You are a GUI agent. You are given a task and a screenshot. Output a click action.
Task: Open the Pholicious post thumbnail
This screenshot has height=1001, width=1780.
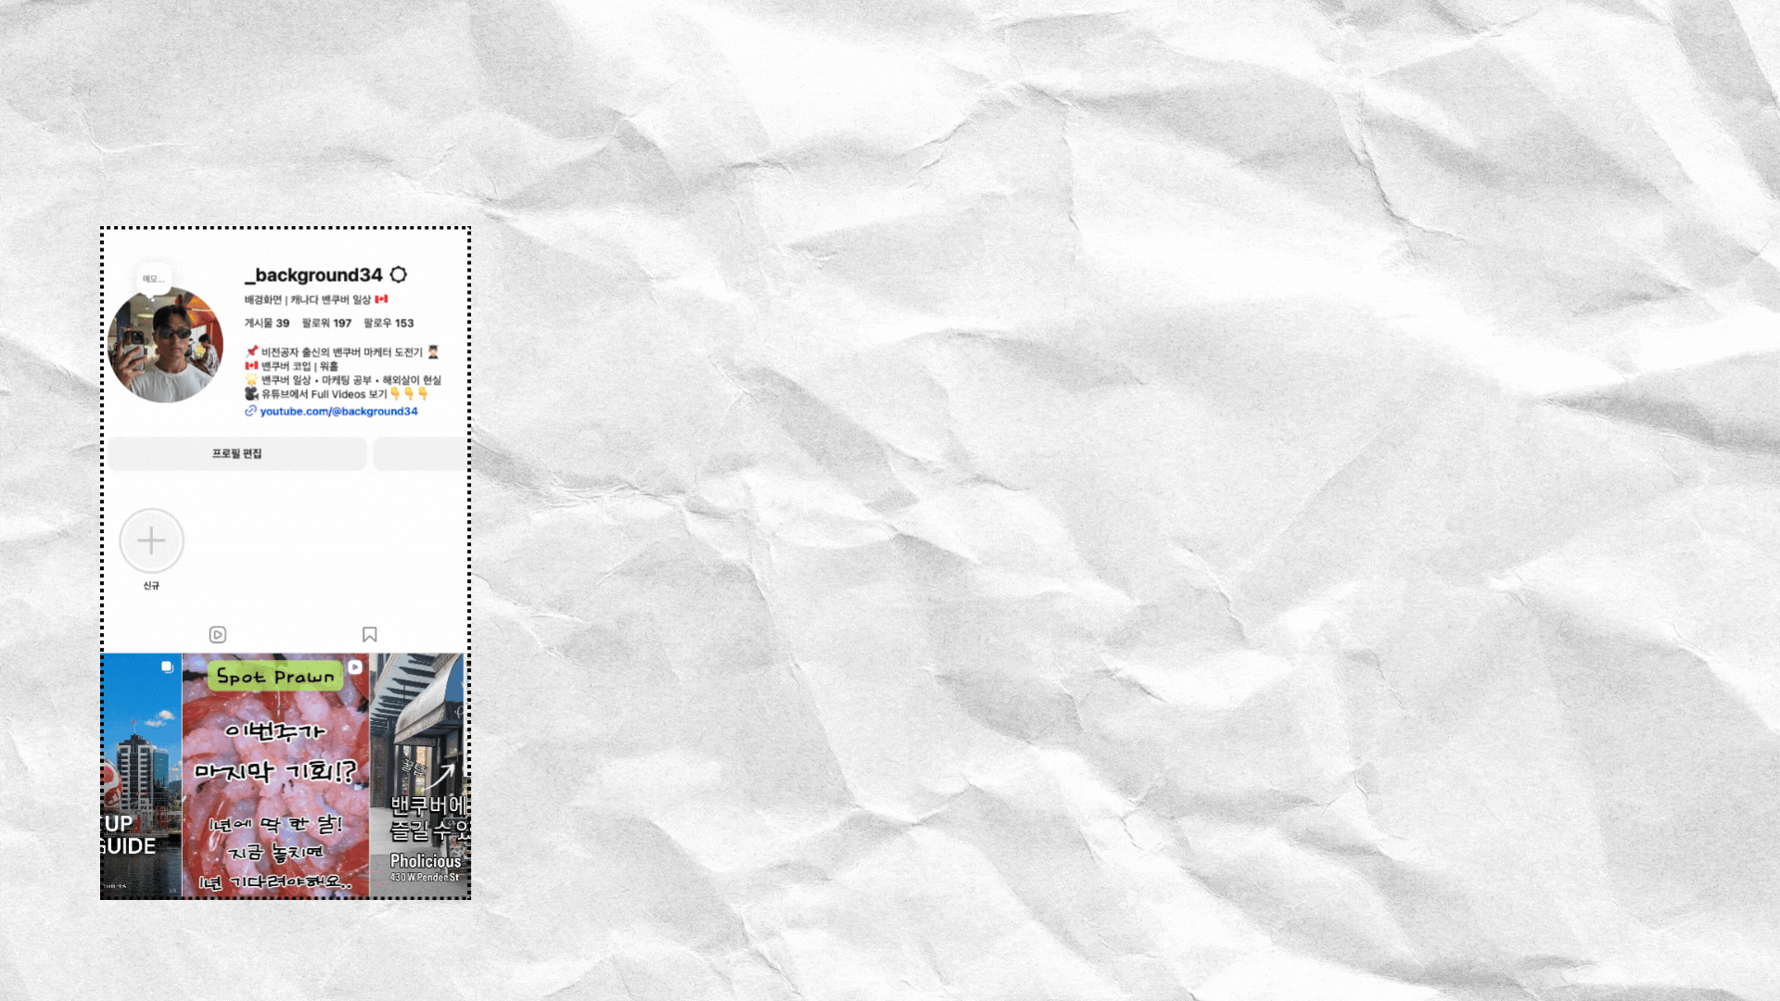click(420, 776)
